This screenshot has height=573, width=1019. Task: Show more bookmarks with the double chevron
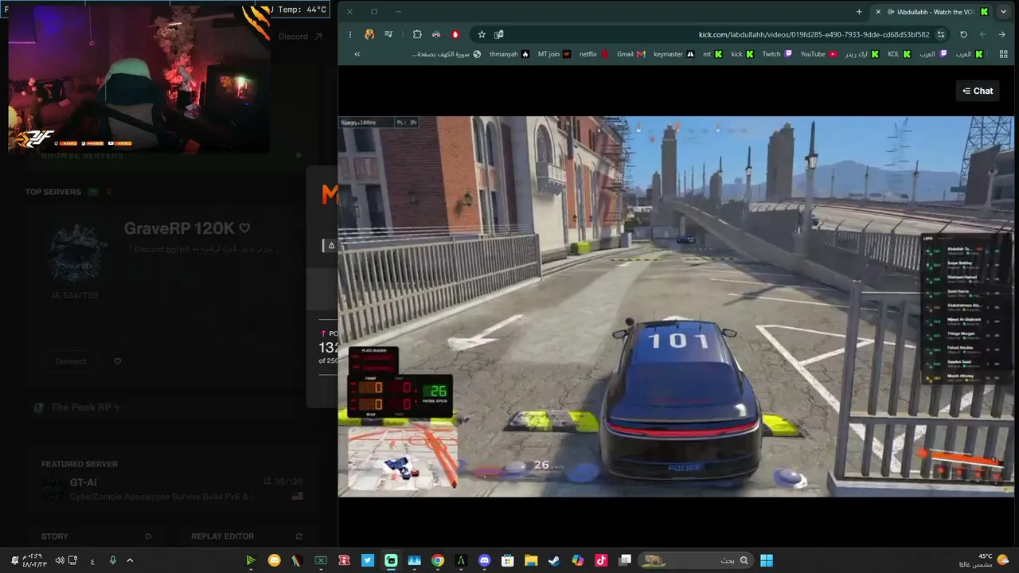click(357, 54)
